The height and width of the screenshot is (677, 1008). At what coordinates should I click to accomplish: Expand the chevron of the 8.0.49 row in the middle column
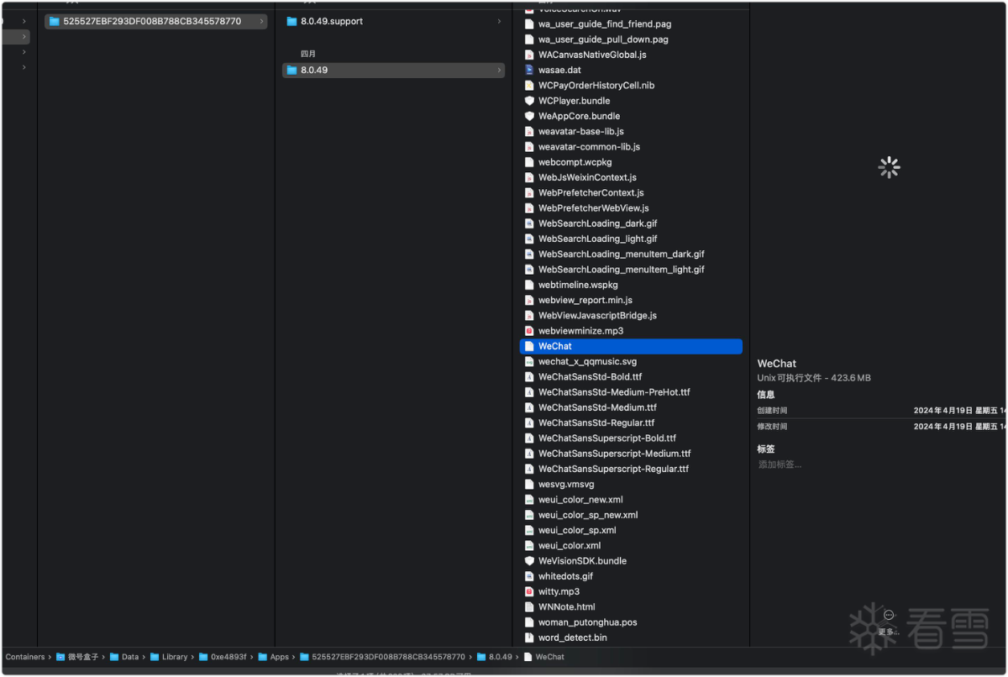tap(499, 70)
